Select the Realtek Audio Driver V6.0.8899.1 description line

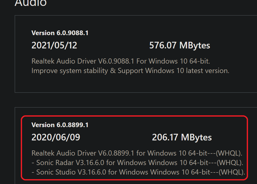tap(137, 153)
